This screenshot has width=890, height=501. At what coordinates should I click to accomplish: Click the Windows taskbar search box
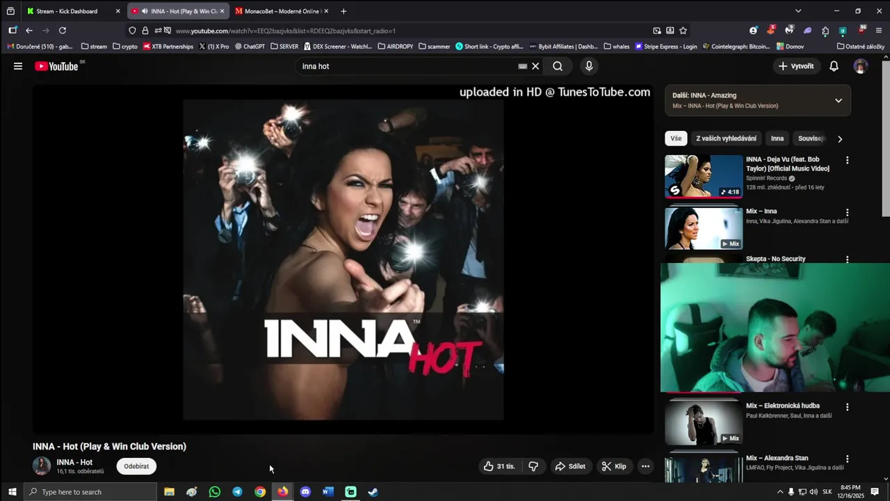pyautogui.click(x=90, y=492)
